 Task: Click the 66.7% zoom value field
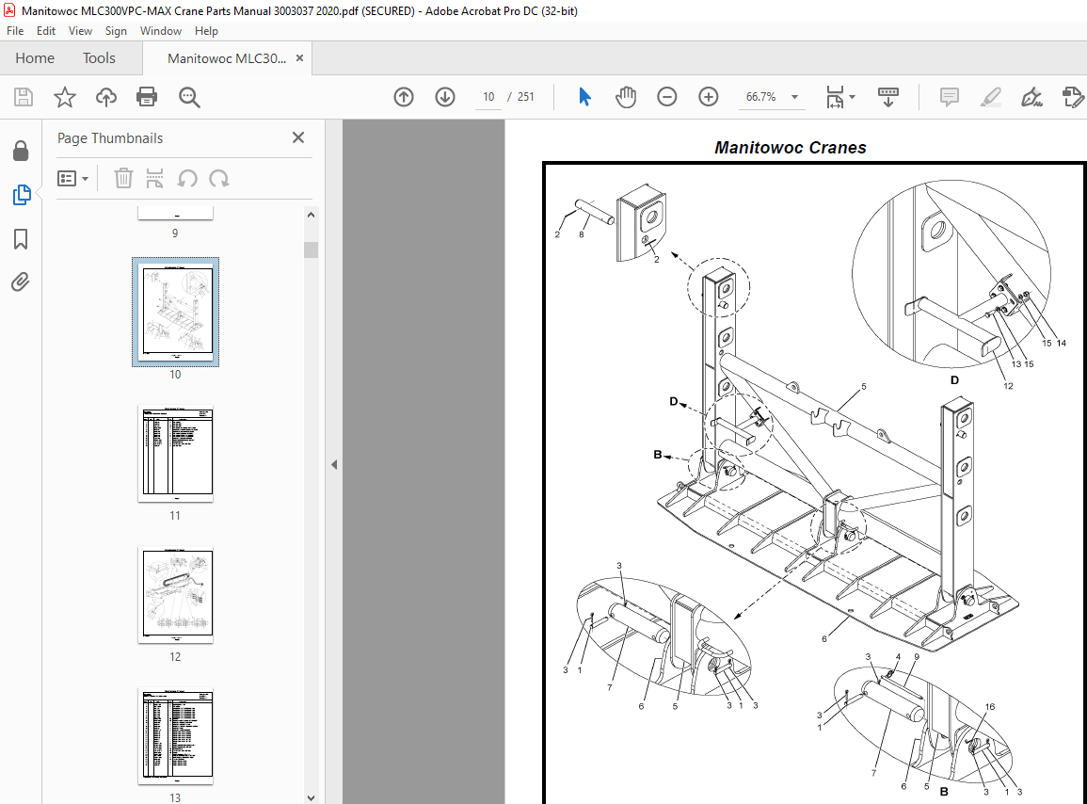[x=761, y=97]
